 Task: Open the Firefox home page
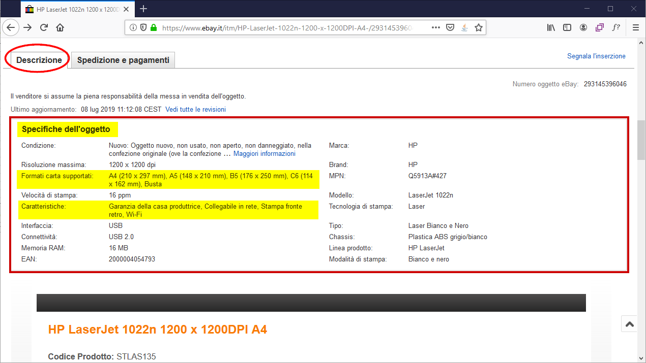pos(60,27)
